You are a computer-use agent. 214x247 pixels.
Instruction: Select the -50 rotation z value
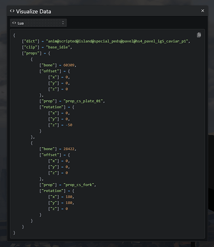pos(69,125)
